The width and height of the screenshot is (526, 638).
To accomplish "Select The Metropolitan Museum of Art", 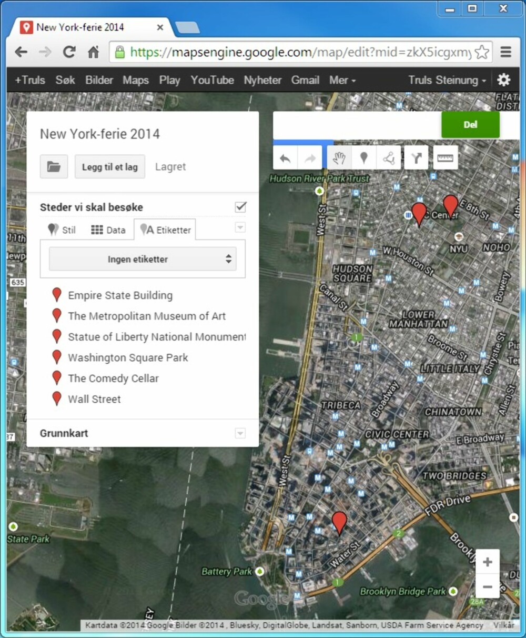I will pyautogui.click(x=147, y=316).
